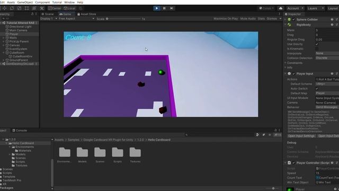Click Sphere Collider component icon
This screenshot has width=339, height=191.
coord(289,20)
